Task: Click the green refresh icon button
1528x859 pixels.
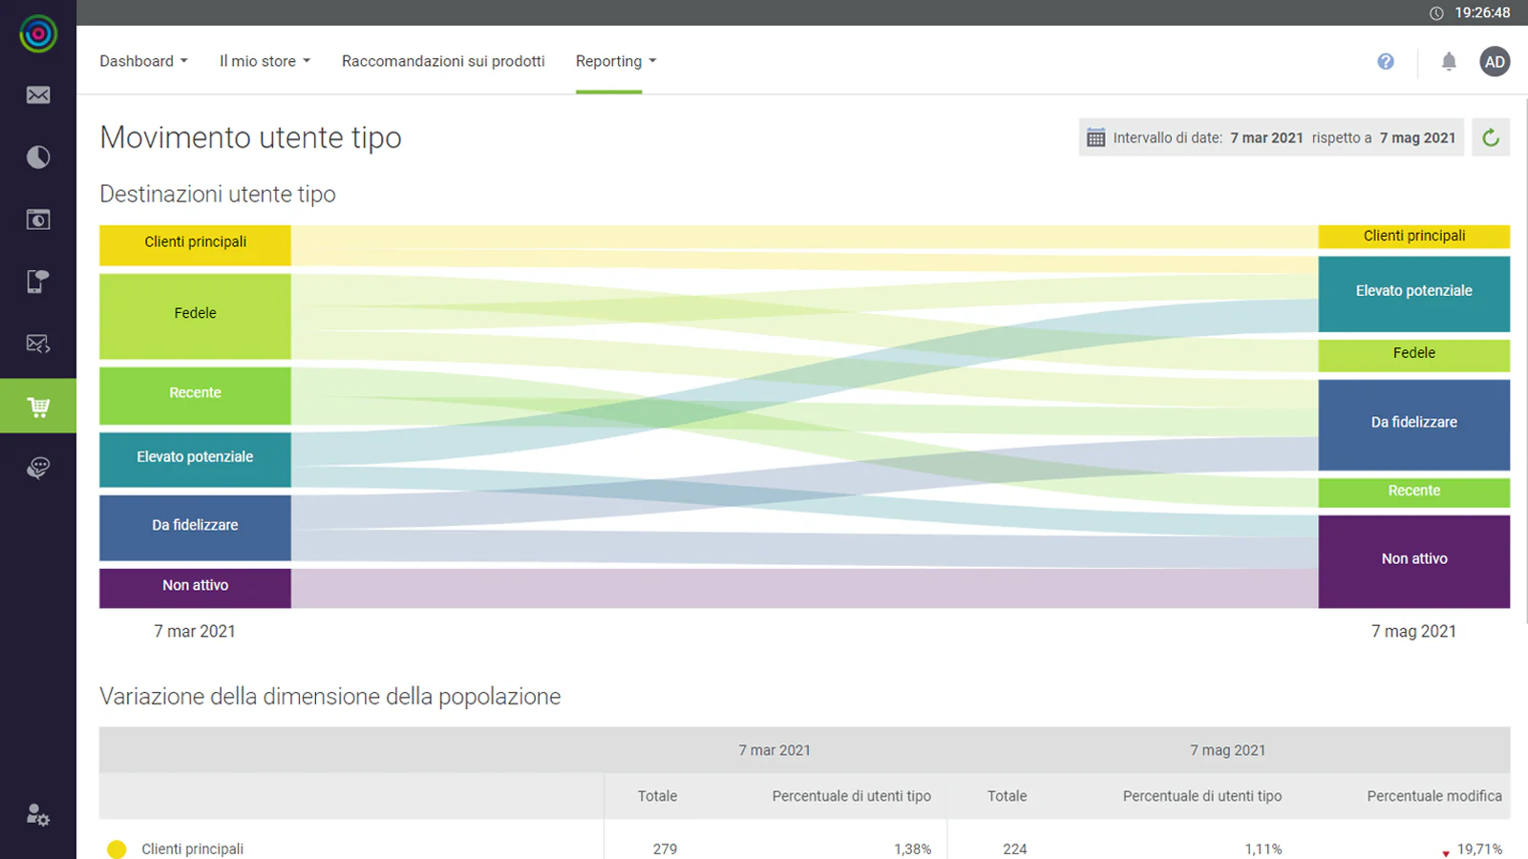Action: click(x=1491, y=137)
